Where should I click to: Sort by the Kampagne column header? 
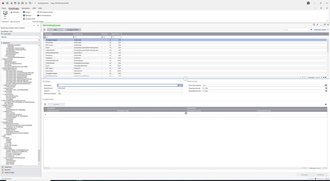(59, 34)
